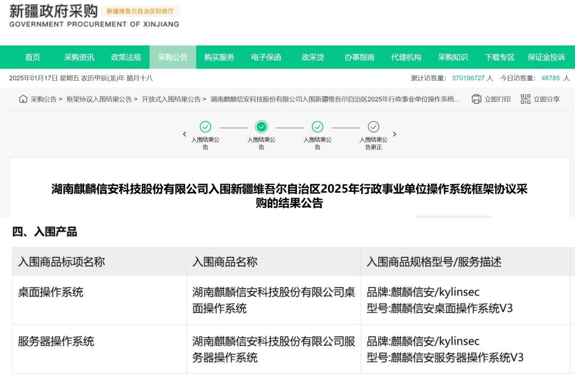Click the 开放式入围结果公告 breadcrumb link
This screenshot has width=575, height=391.
[171, 99]
